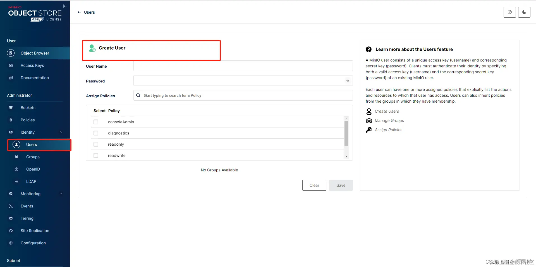The image size is (536, 267).
Task: Click the consoleAdmin policy name
Action: [x=121, y=122]
